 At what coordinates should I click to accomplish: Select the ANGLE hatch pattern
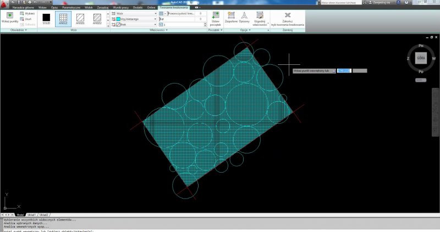[x=63, y=18]
